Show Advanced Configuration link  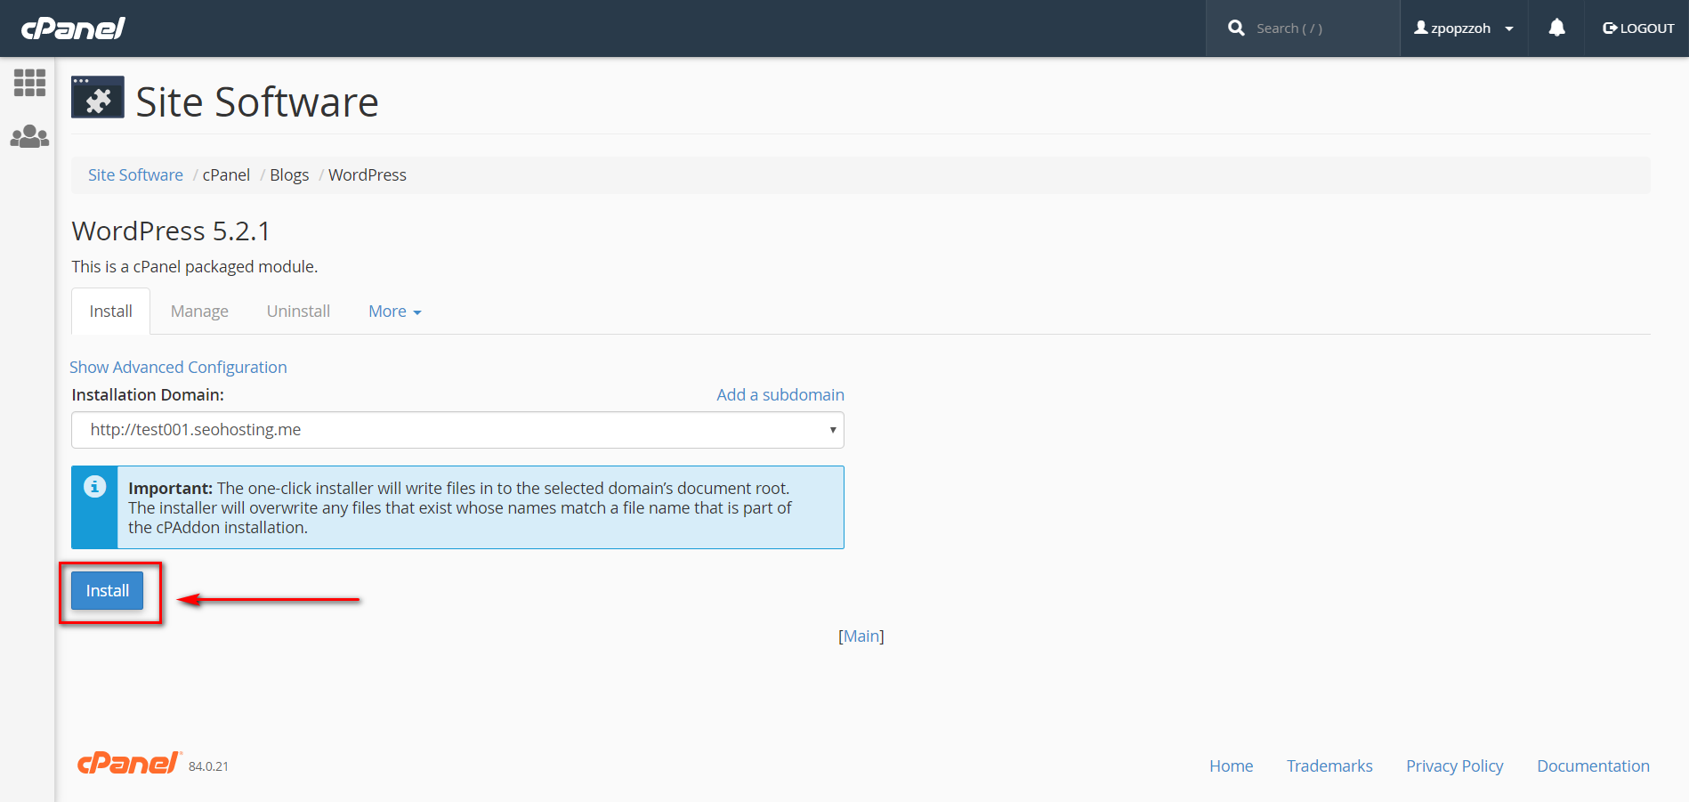coord(178,368)
